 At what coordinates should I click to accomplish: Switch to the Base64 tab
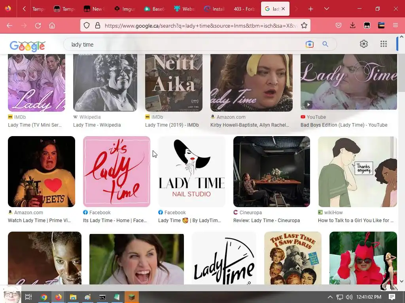[x=155, y=9]
